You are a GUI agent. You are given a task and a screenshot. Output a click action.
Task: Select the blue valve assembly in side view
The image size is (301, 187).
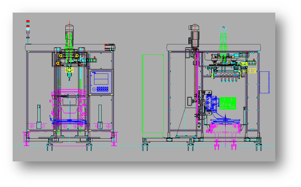click(212, 103)
